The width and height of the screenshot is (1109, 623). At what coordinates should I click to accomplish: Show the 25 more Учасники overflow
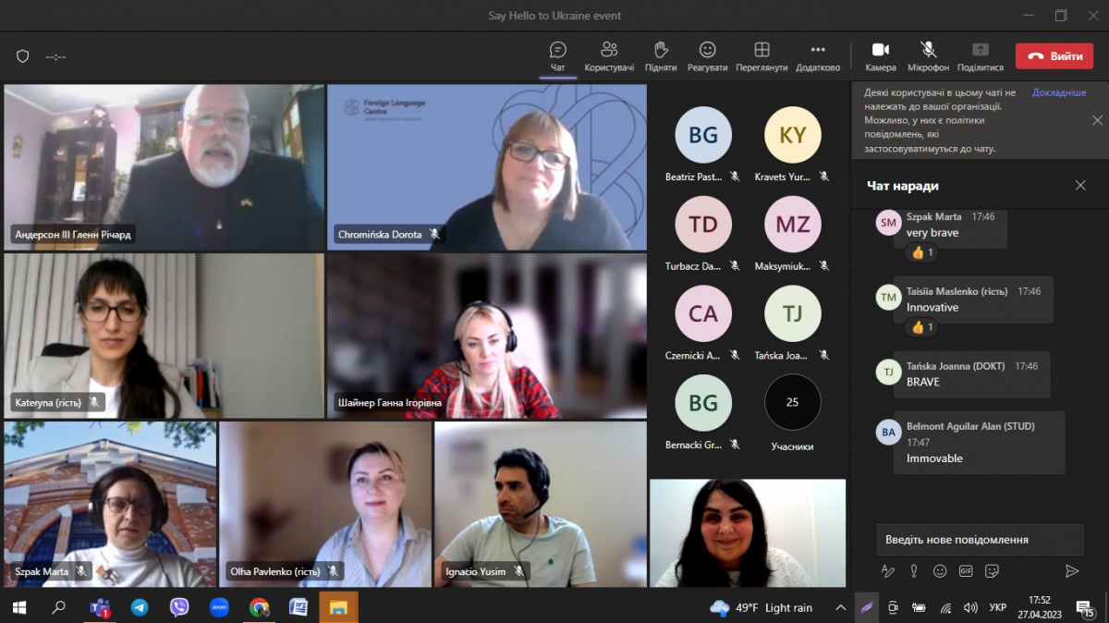[792, 403]
